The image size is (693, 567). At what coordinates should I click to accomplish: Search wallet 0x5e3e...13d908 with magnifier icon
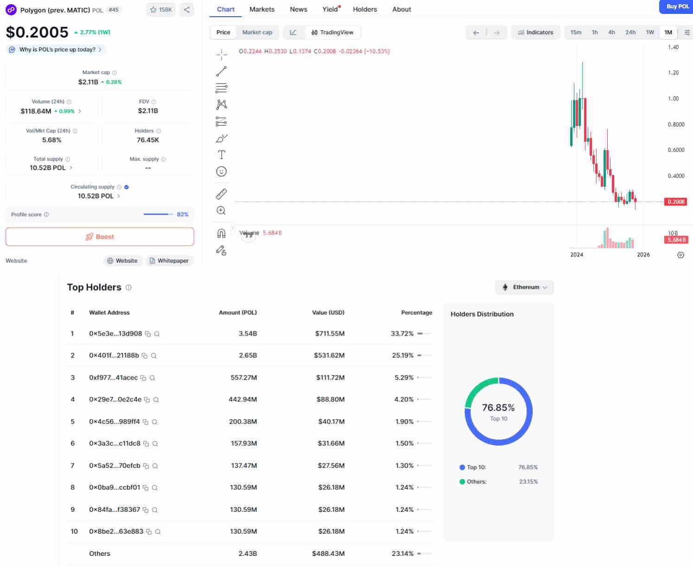coord(157,334)
